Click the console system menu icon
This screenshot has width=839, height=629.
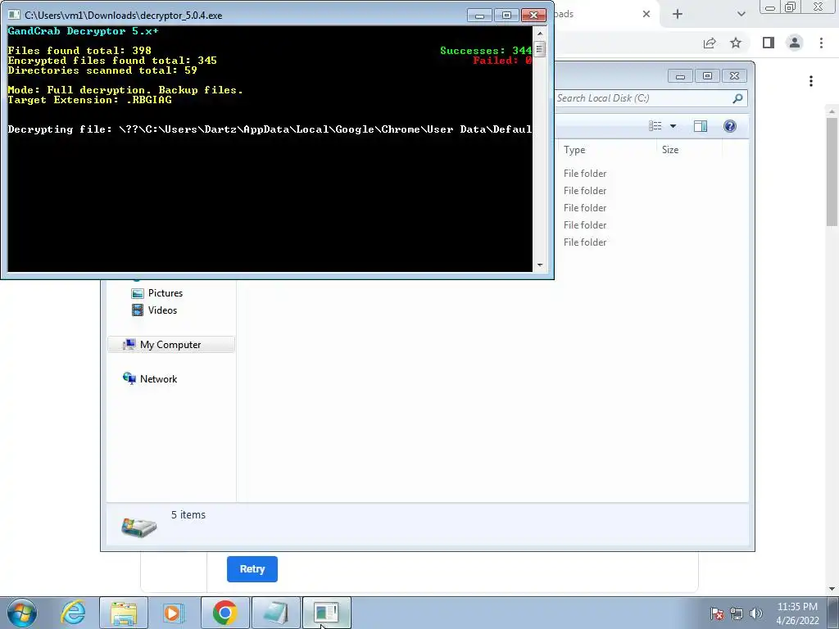pyautogui.click(x=14, y=15)
